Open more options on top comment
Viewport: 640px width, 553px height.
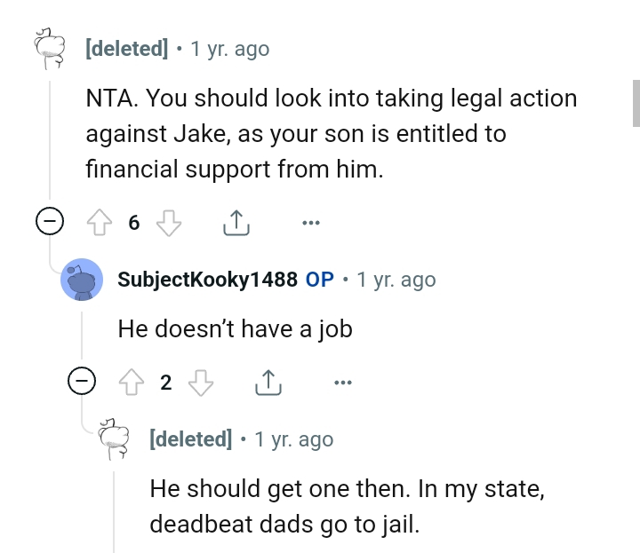[310, 223]
